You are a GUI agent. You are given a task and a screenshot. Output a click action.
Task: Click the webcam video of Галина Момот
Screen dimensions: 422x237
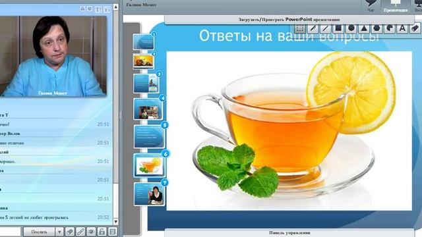(x=53, y=56)
